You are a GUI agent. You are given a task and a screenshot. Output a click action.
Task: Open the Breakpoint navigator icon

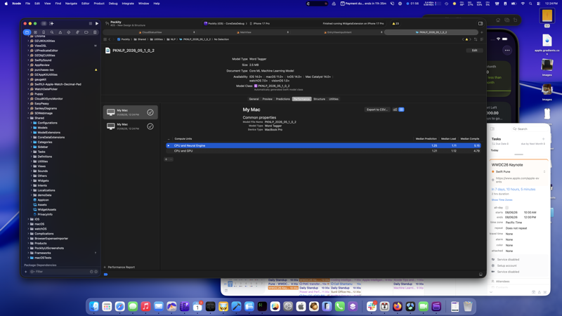86,32
